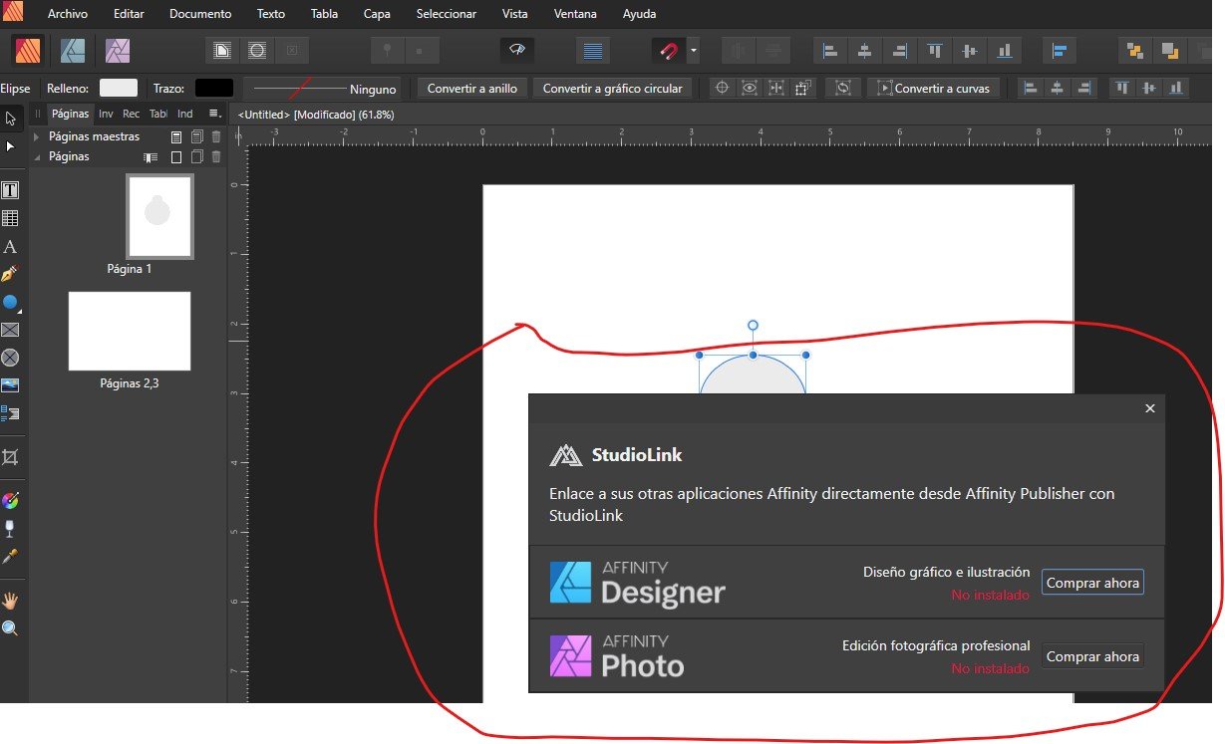
Task: Click Align Left in the main toolbar
Action: (x=829, y=51)
